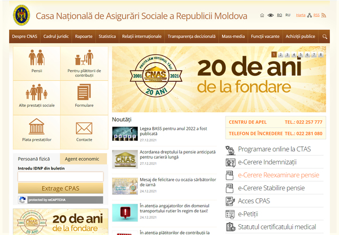Screen dimensions: 339x235
Task: Click the sitemap icon beside Harta
Action: (x=310, y=15)
